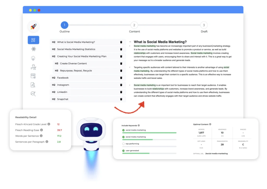This screenshot has height=189, width=267.
Task: Remove the Snapchat heading via trash icon
Action: 121,99
